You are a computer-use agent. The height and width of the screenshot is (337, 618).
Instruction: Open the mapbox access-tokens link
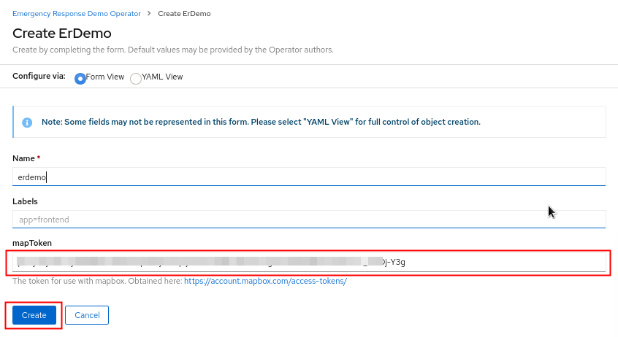265,281
